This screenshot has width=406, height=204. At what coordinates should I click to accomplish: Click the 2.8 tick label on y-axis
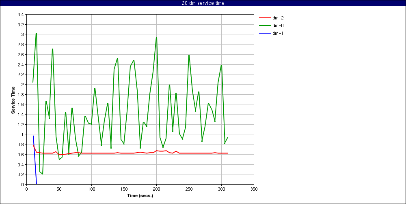click(20, 45)
